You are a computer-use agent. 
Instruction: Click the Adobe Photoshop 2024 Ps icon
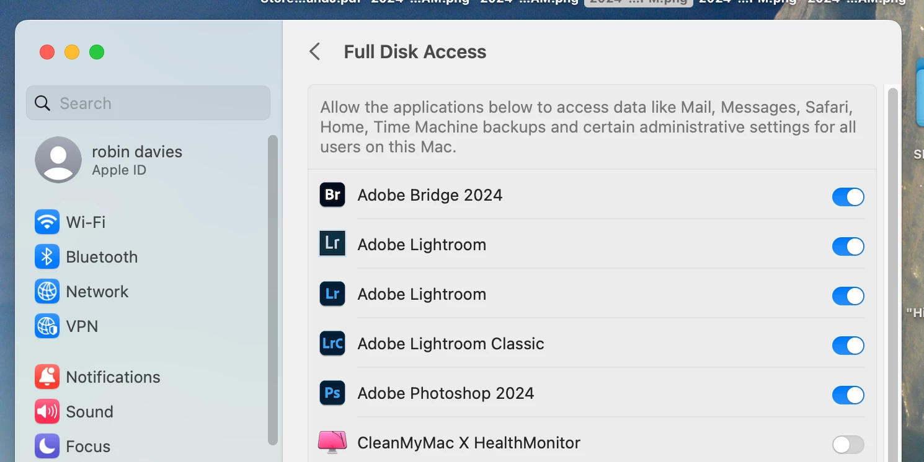tap(332, 393)
